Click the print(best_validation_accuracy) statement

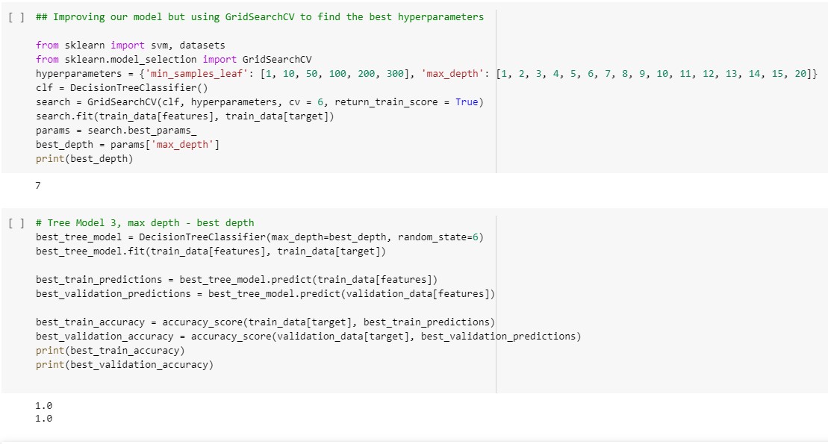(x=124, y=365)
